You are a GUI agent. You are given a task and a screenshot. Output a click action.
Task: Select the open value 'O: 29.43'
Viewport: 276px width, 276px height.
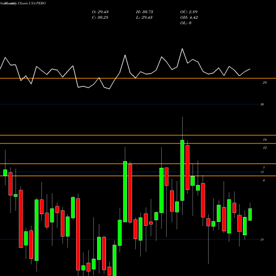point(100,12)
